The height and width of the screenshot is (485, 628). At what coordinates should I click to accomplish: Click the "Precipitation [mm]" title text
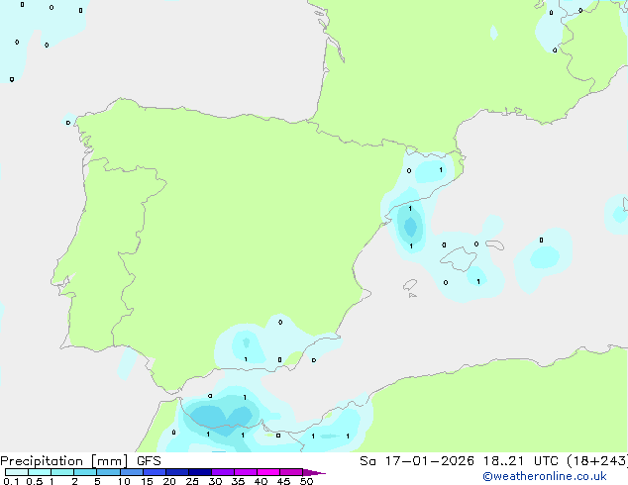click(x=63, y=461)
